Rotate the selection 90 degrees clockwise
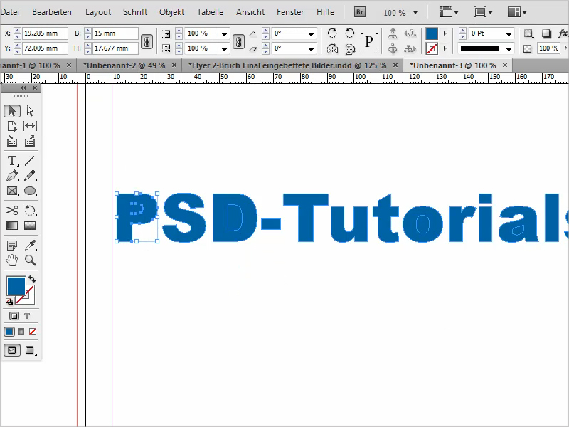Screen dimensions: 569x427 [x=332, y=33]
